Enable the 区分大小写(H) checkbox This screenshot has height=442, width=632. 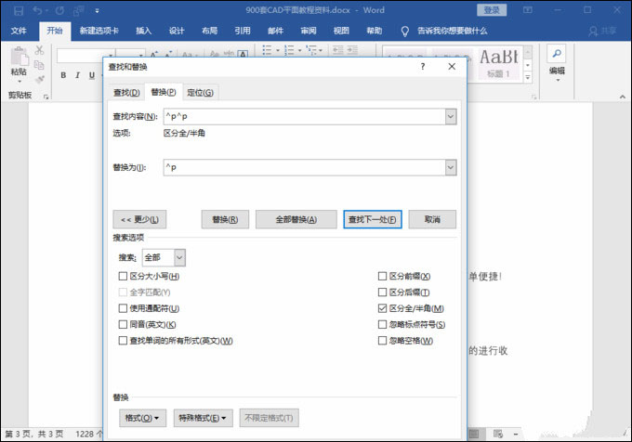coord(123,276)
